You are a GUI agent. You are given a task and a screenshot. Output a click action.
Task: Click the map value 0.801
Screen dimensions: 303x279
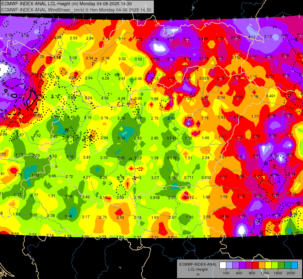click(x=238, y=117)
